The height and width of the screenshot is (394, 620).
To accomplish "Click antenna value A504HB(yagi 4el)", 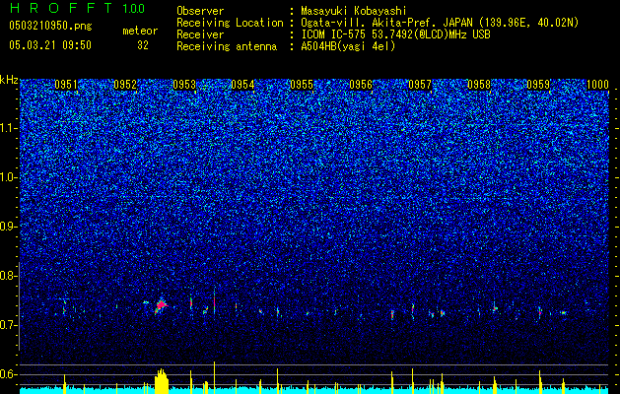I will [x=348, y=46].
